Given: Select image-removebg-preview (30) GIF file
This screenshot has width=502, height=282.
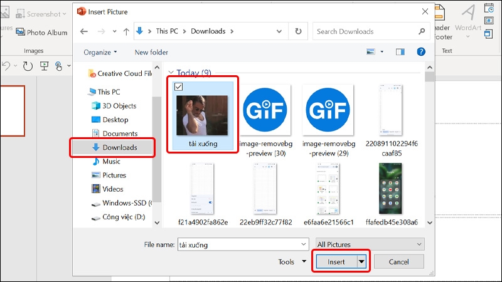Looking at the screenshot, I should tap(265, 120).
